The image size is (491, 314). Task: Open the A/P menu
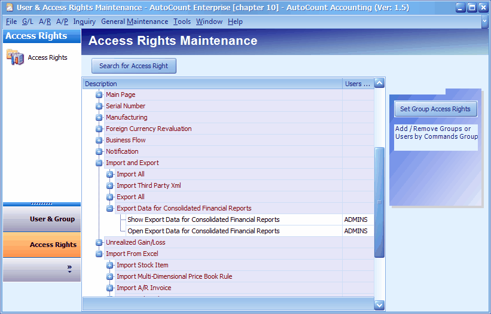pos(62,22)
